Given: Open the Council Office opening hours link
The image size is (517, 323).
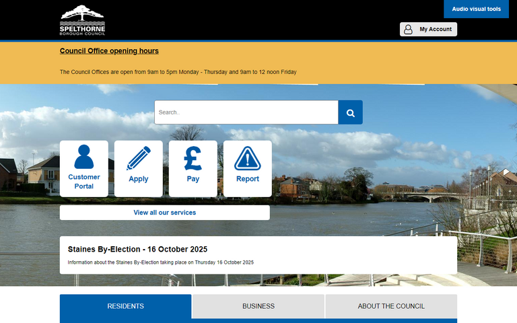Looking at the screenshot, I should (x=109, y=50).
